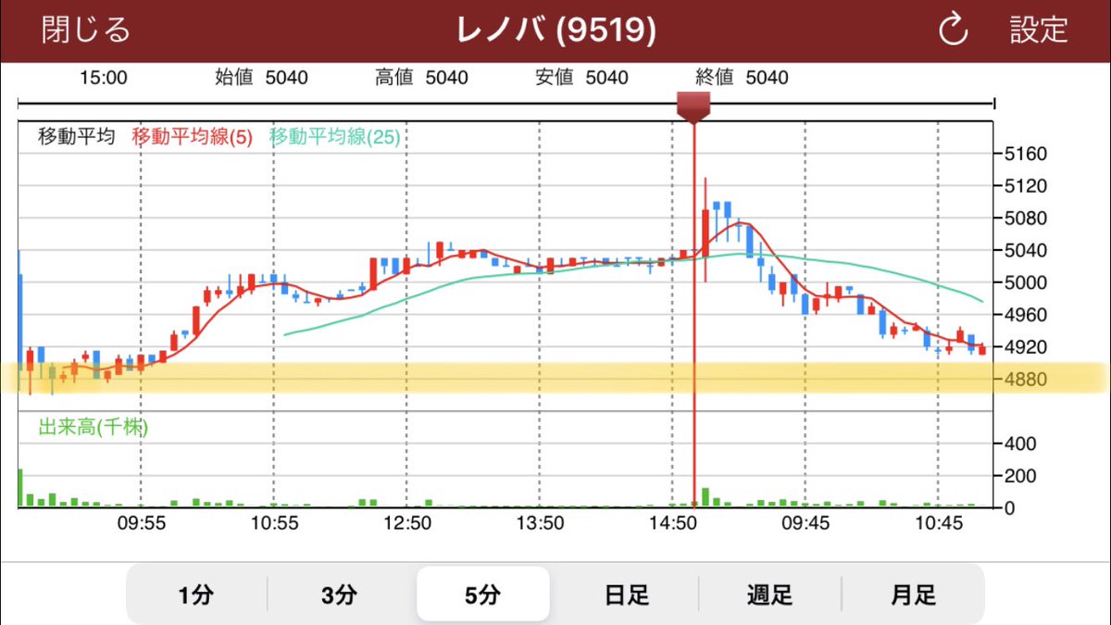Switch to 日足 daily chart tab
The height and width of the screenshot is (625, 1111).
627,595
